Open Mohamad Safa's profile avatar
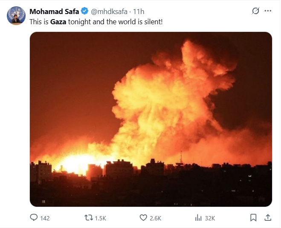Viewport: 281px width, 228px height. pyautogui.click(x=15, y=15)
